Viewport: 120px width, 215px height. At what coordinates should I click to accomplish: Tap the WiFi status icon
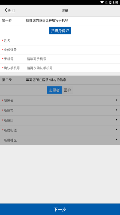click(102, 2)
